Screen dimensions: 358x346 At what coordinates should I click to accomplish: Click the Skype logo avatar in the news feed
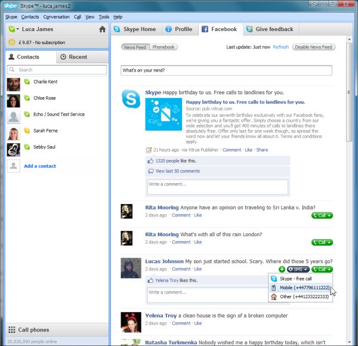(131, 99)
